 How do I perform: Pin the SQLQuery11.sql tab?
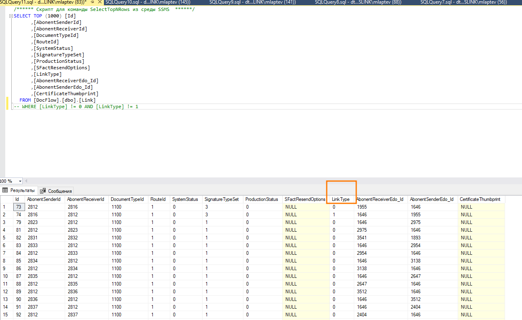click(93, 2)
